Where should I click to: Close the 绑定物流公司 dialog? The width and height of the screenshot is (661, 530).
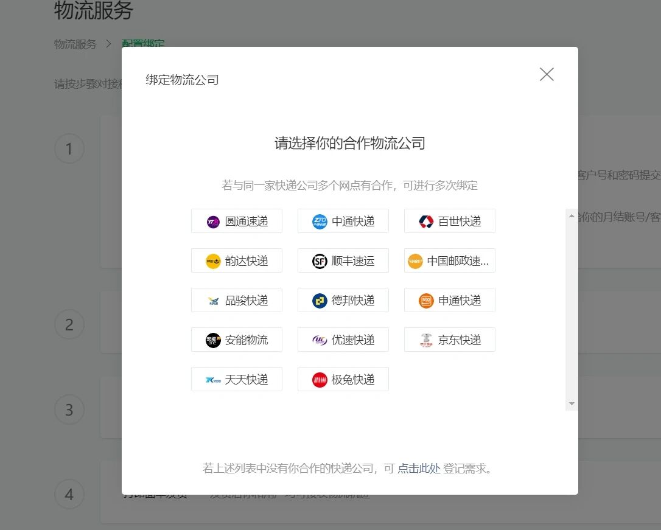click(547, 75)
